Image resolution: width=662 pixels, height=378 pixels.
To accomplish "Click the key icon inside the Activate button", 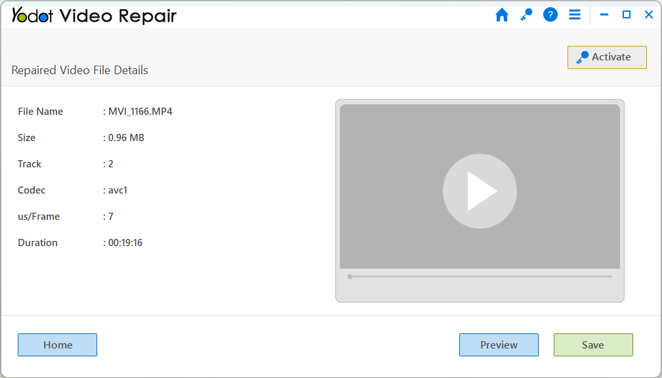I will pos(581,57).
